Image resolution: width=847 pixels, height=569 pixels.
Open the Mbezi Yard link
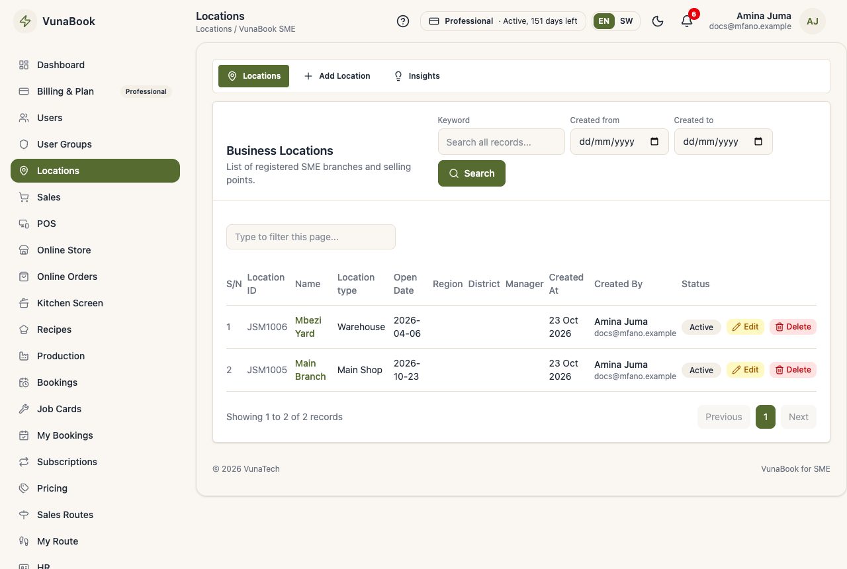308,327
